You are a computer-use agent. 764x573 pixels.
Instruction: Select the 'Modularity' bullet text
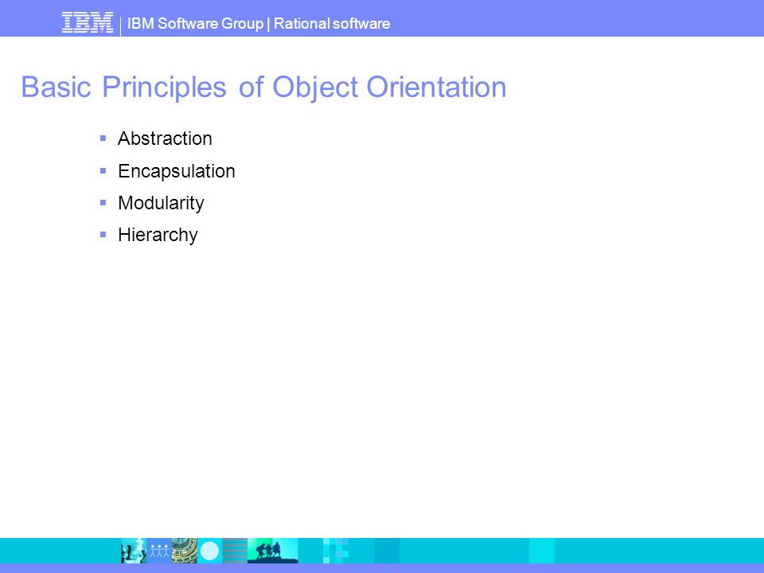pyautogui.click(x=161, y=203)
